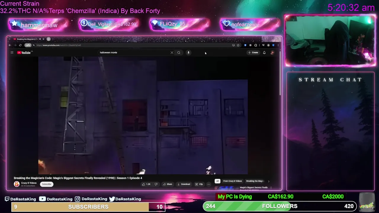Go to YouTube home via logo
Screen dimensions: 379x213
24,53
